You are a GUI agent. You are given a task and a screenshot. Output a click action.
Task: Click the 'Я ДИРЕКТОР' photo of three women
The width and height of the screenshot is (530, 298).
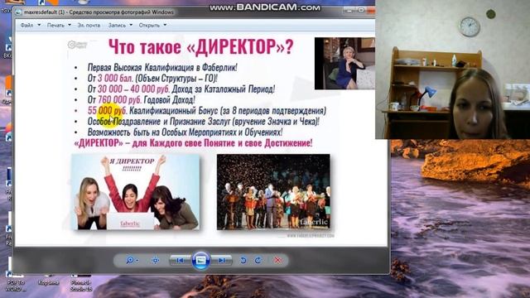point(135,192)
